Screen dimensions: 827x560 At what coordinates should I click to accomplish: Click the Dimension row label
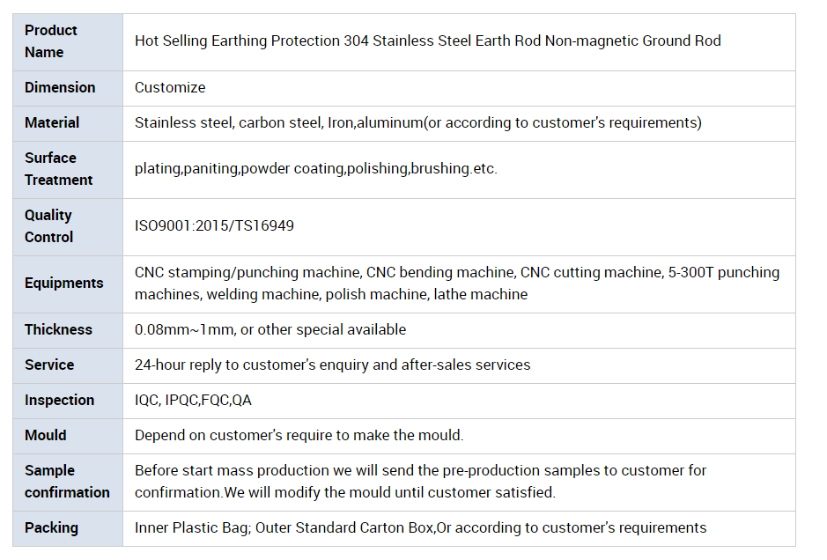tap(60, 87)
